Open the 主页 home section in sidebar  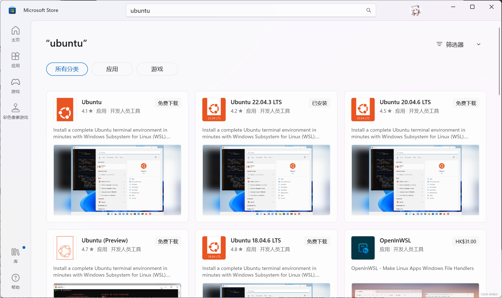pos(15,34)
